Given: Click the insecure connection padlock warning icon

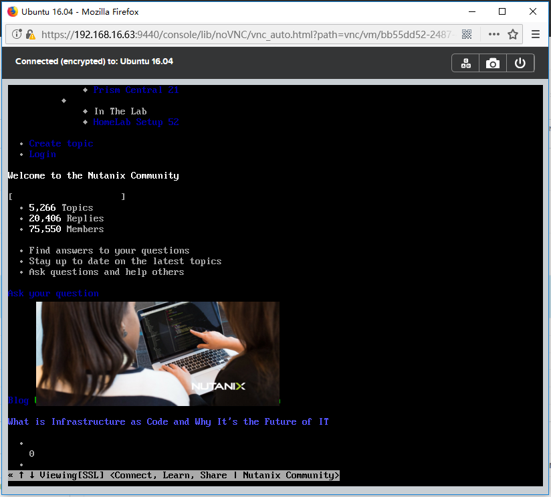Looking at the screenshot, I should tap(31, 34).
